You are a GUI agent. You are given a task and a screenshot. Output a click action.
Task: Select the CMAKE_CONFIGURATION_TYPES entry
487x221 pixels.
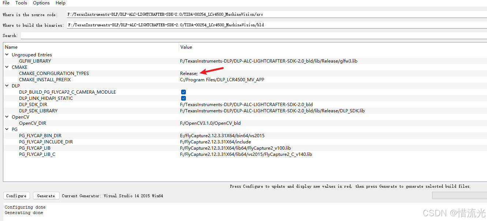coord(54,74)
